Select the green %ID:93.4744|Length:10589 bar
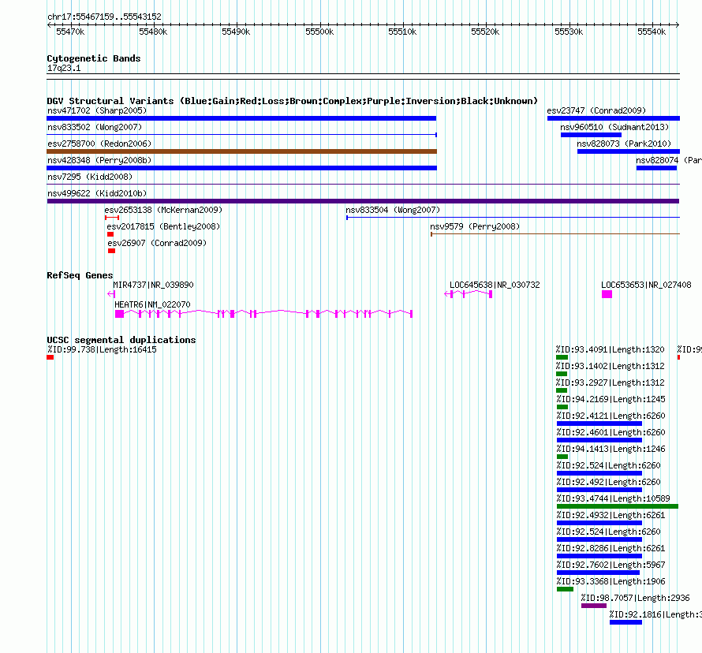This screenshot has width=702, height=653. pyautogui.click(x=618, y=506)
